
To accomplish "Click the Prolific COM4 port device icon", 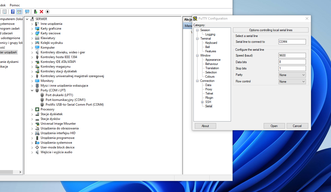I will coord(42,105).
